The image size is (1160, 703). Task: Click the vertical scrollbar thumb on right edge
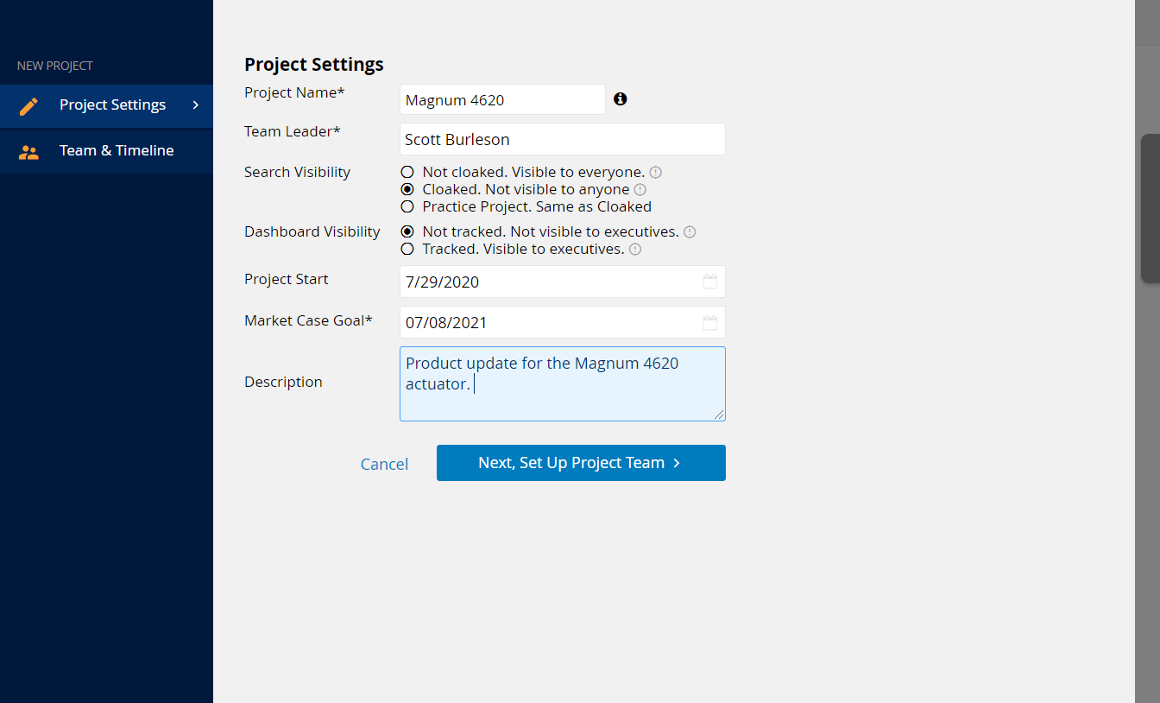1151,208
